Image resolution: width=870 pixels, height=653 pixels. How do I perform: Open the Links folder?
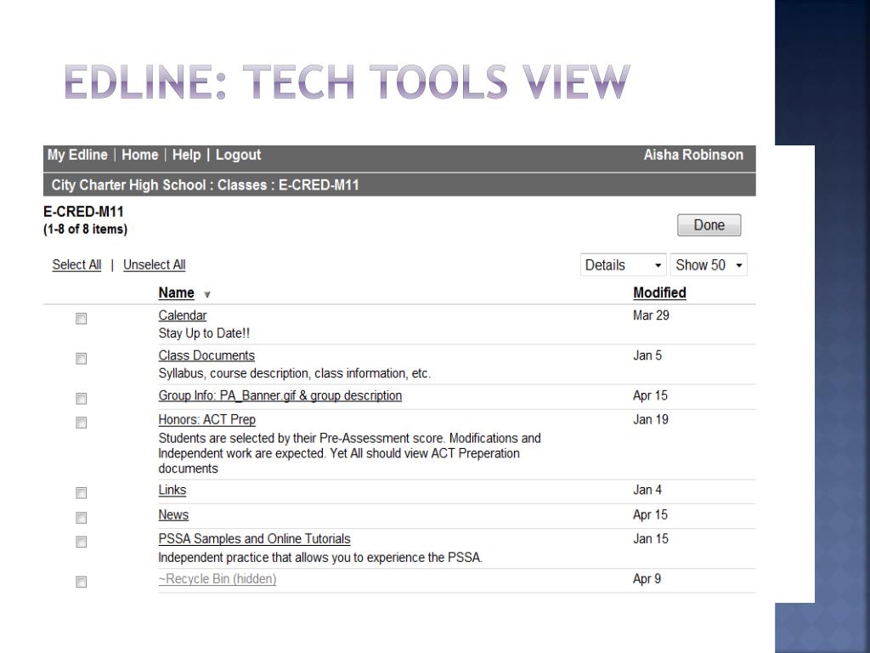[172, 490]
